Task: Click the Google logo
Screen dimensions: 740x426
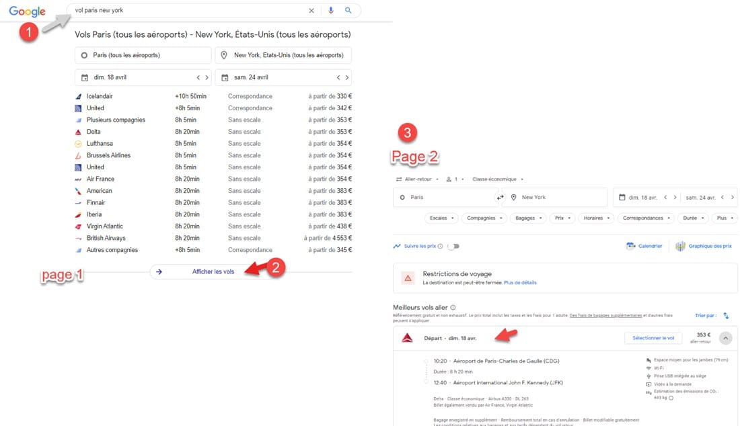Action: [x=28, y=11]
